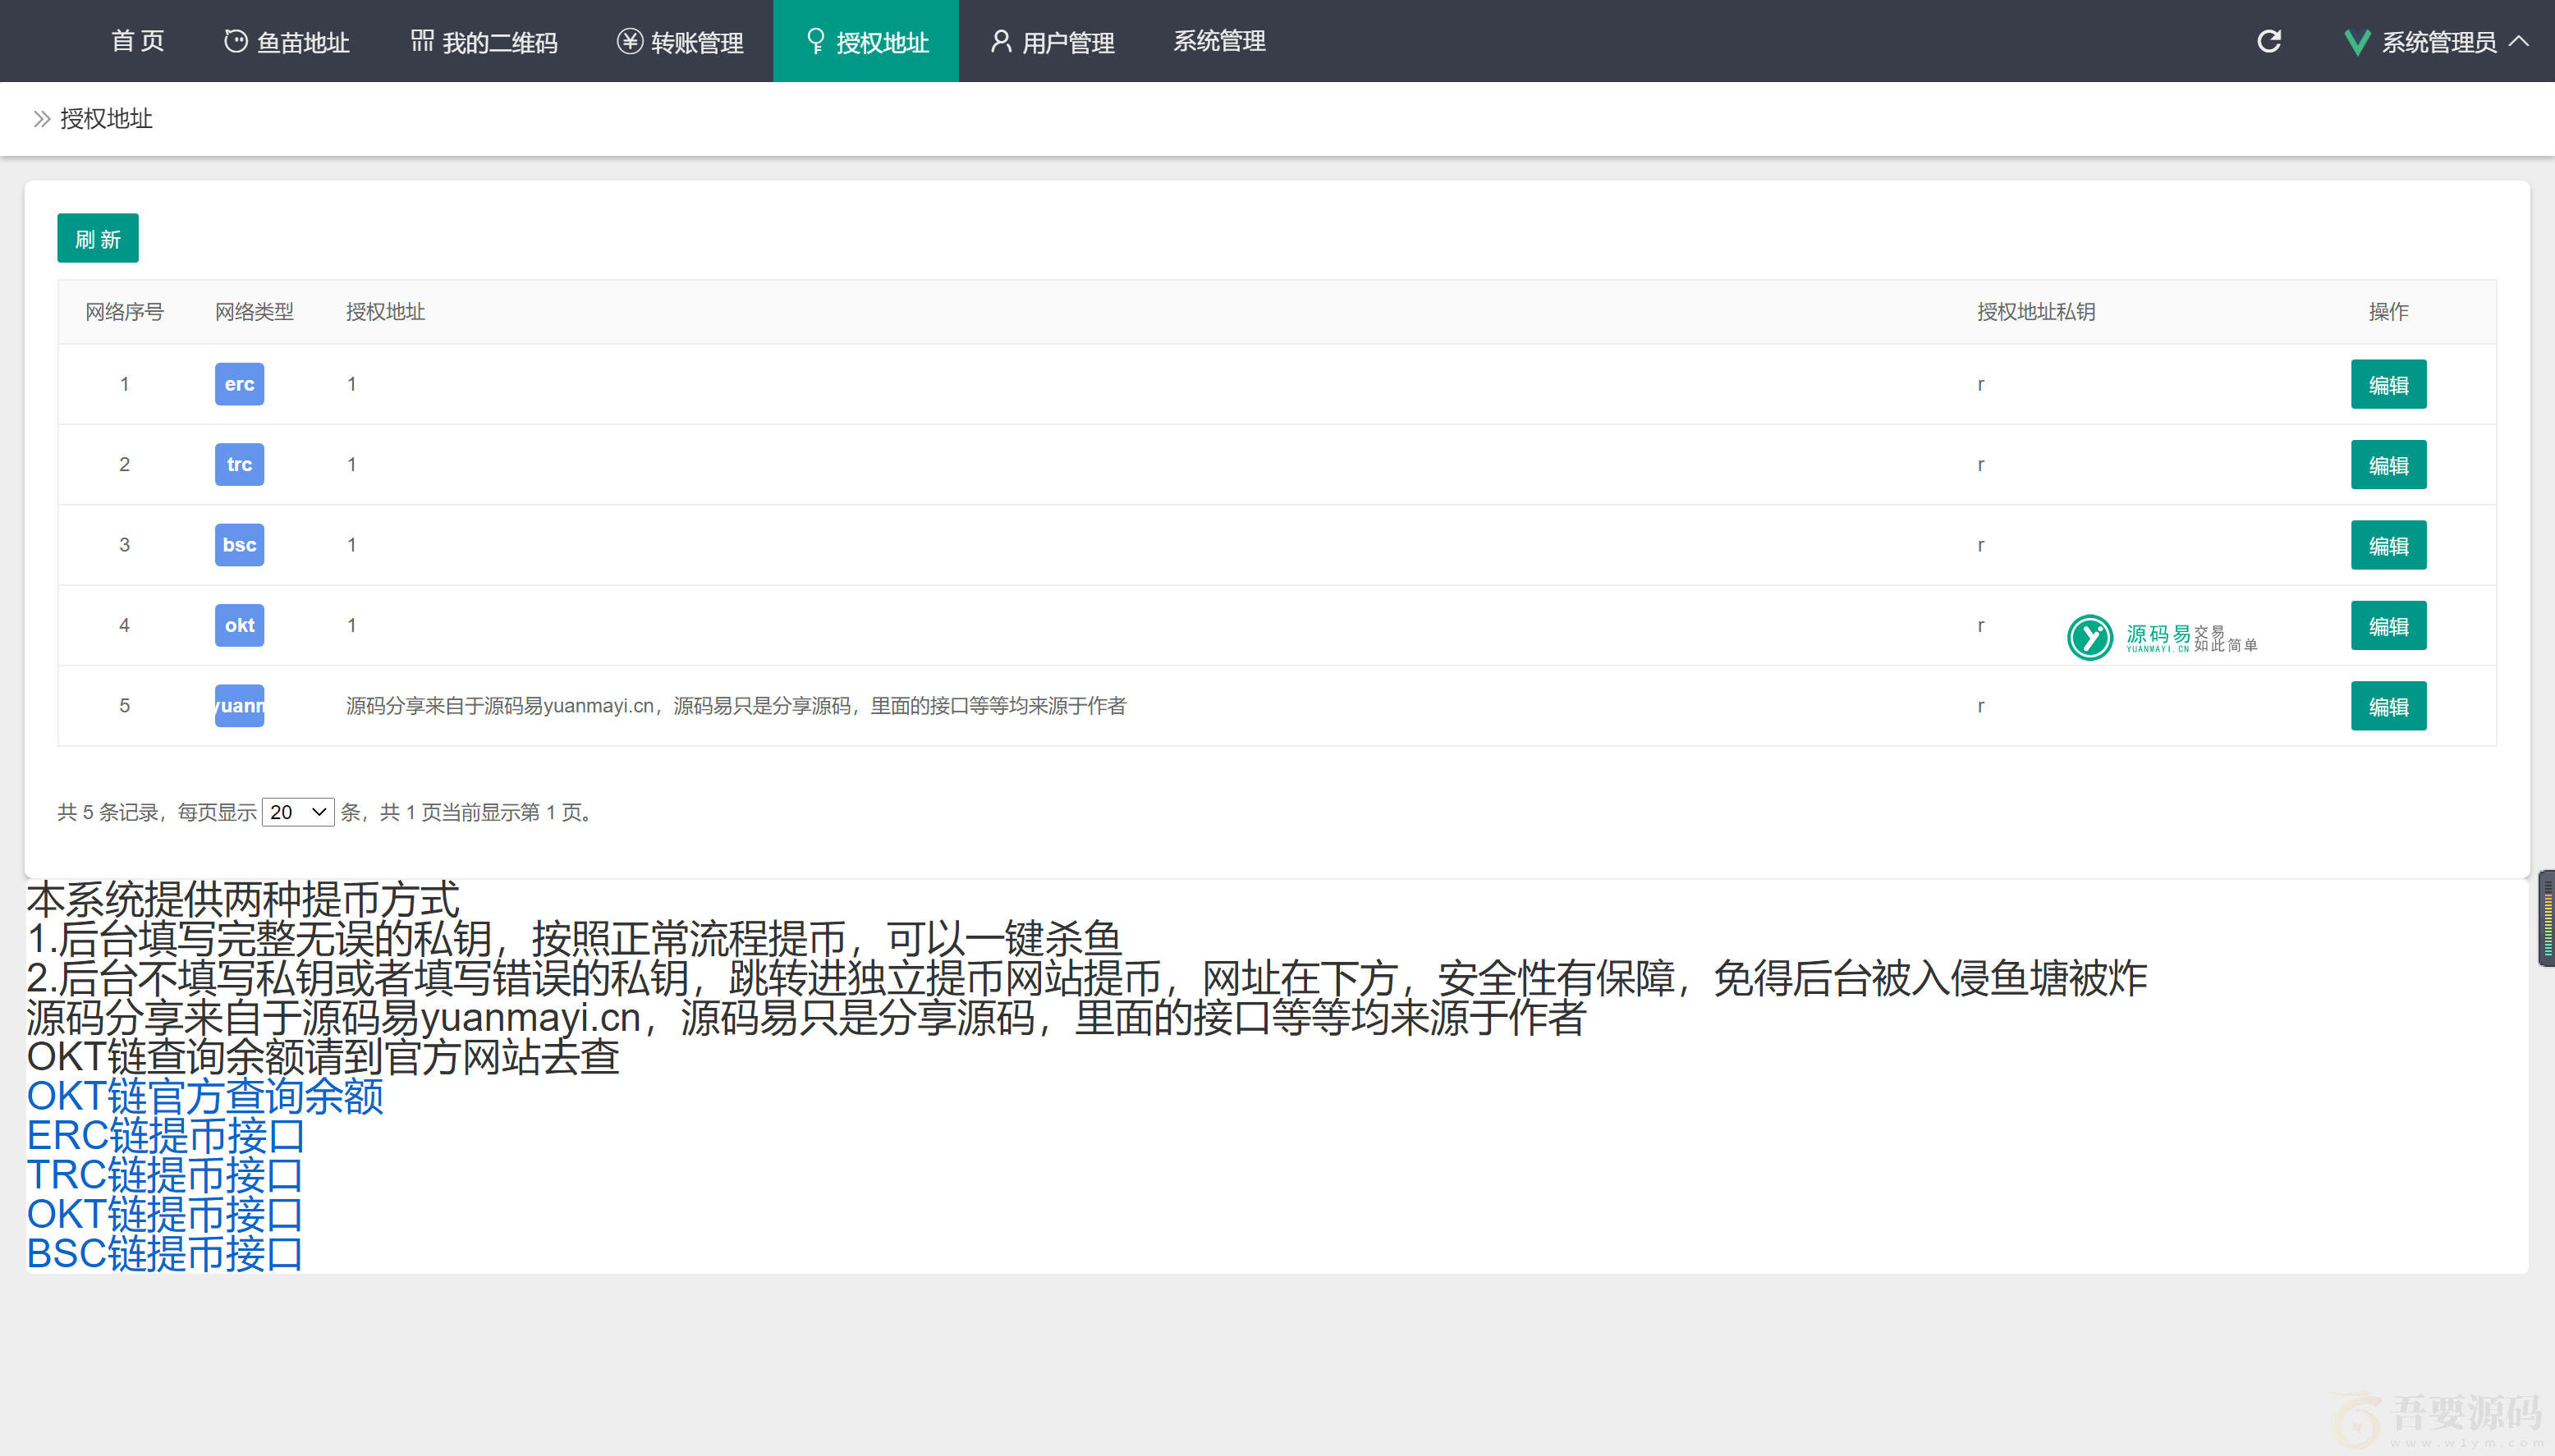The image size is (2555, 1456).
Task: Click the bulb icon beside 授权地址
Action: coord(816,41)
